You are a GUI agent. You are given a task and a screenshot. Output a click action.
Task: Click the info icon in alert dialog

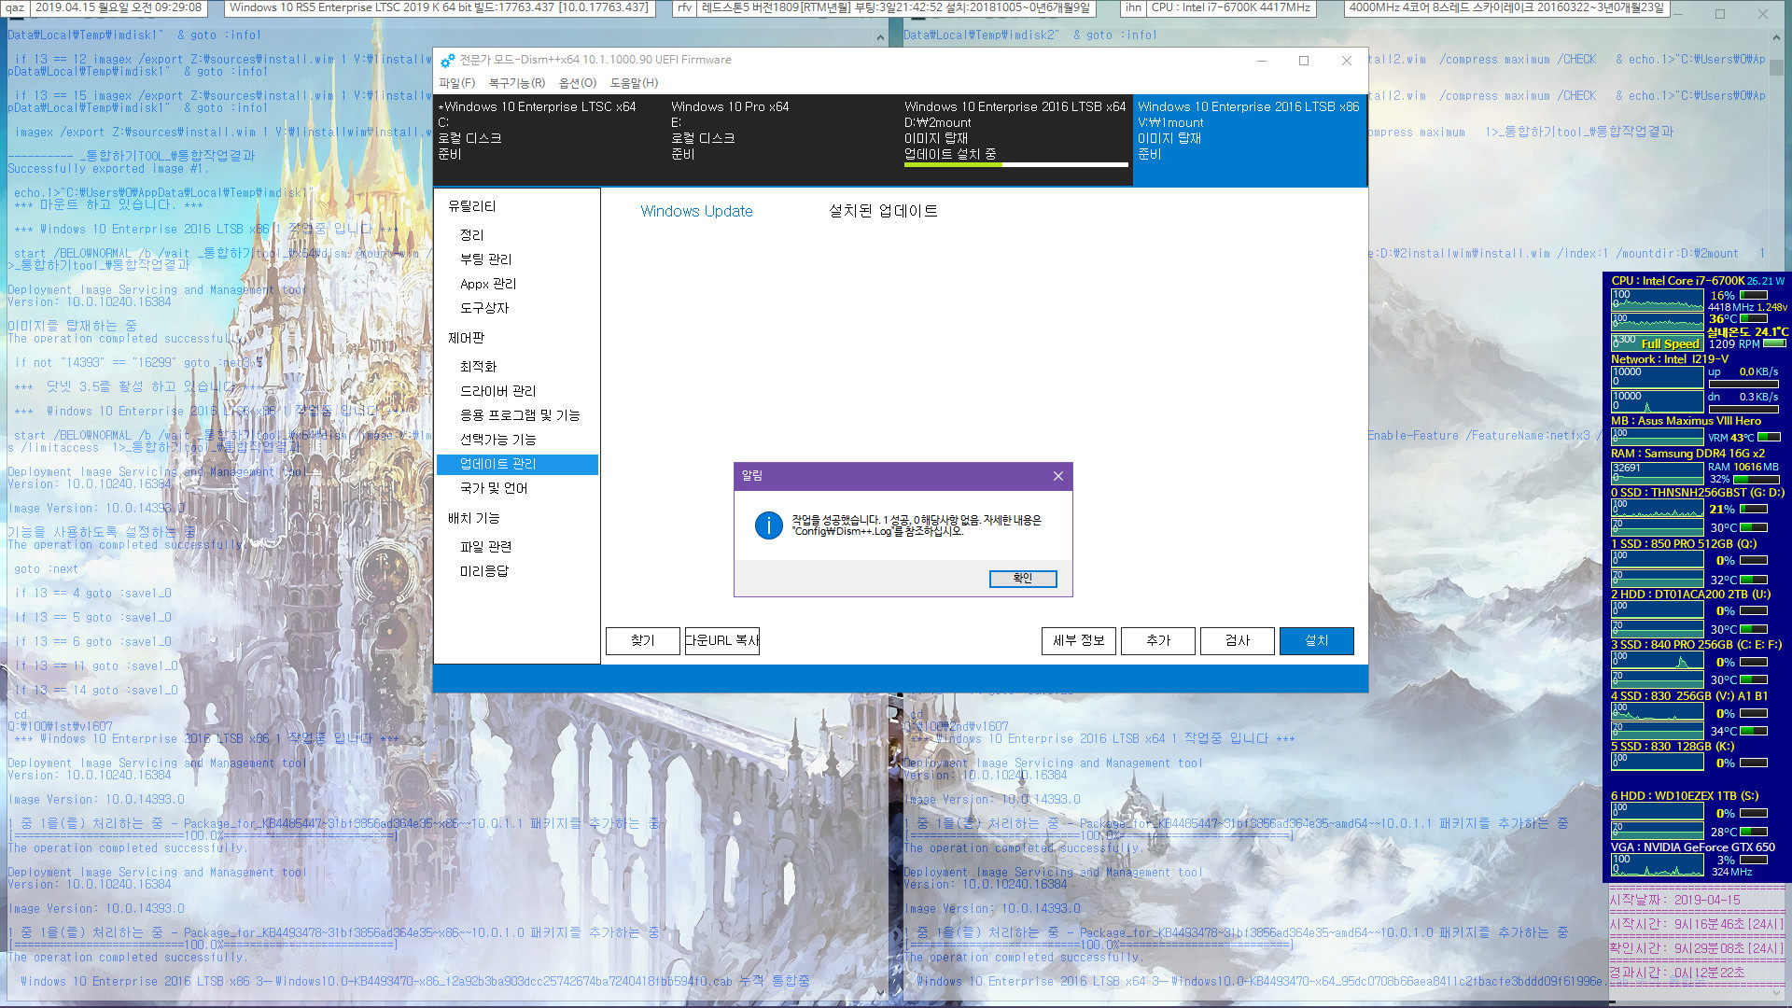coord(768,525)
